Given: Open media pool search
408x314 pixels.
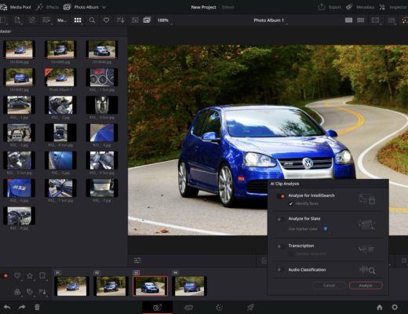Looking at the screenshot, I should (92, 20).
